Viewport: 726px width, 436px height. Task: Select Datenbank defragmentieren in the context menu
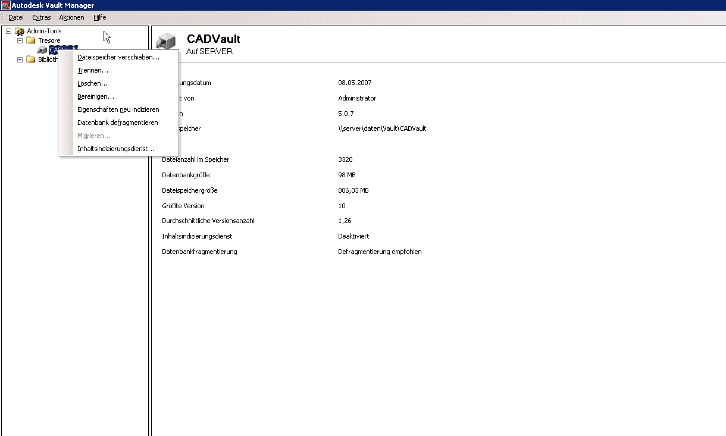[118, 123]
